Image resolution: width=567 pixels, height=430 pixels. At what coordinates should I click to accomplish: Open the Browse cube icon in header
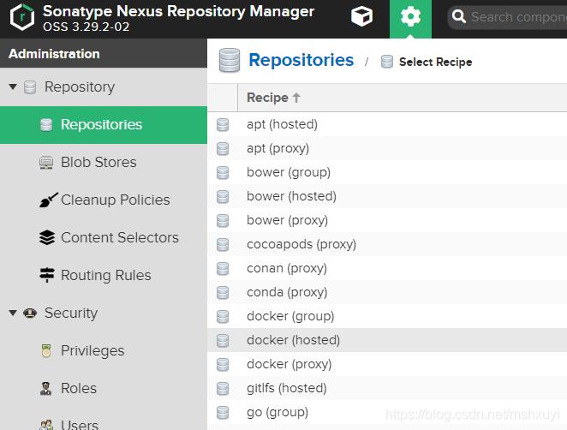[x=361, y=16]
